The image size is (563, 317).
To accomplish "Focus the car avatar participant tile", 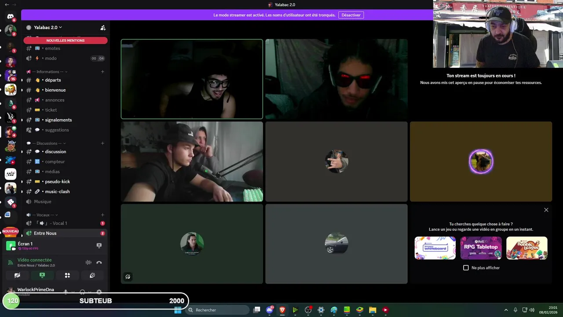I will point(336,244).
